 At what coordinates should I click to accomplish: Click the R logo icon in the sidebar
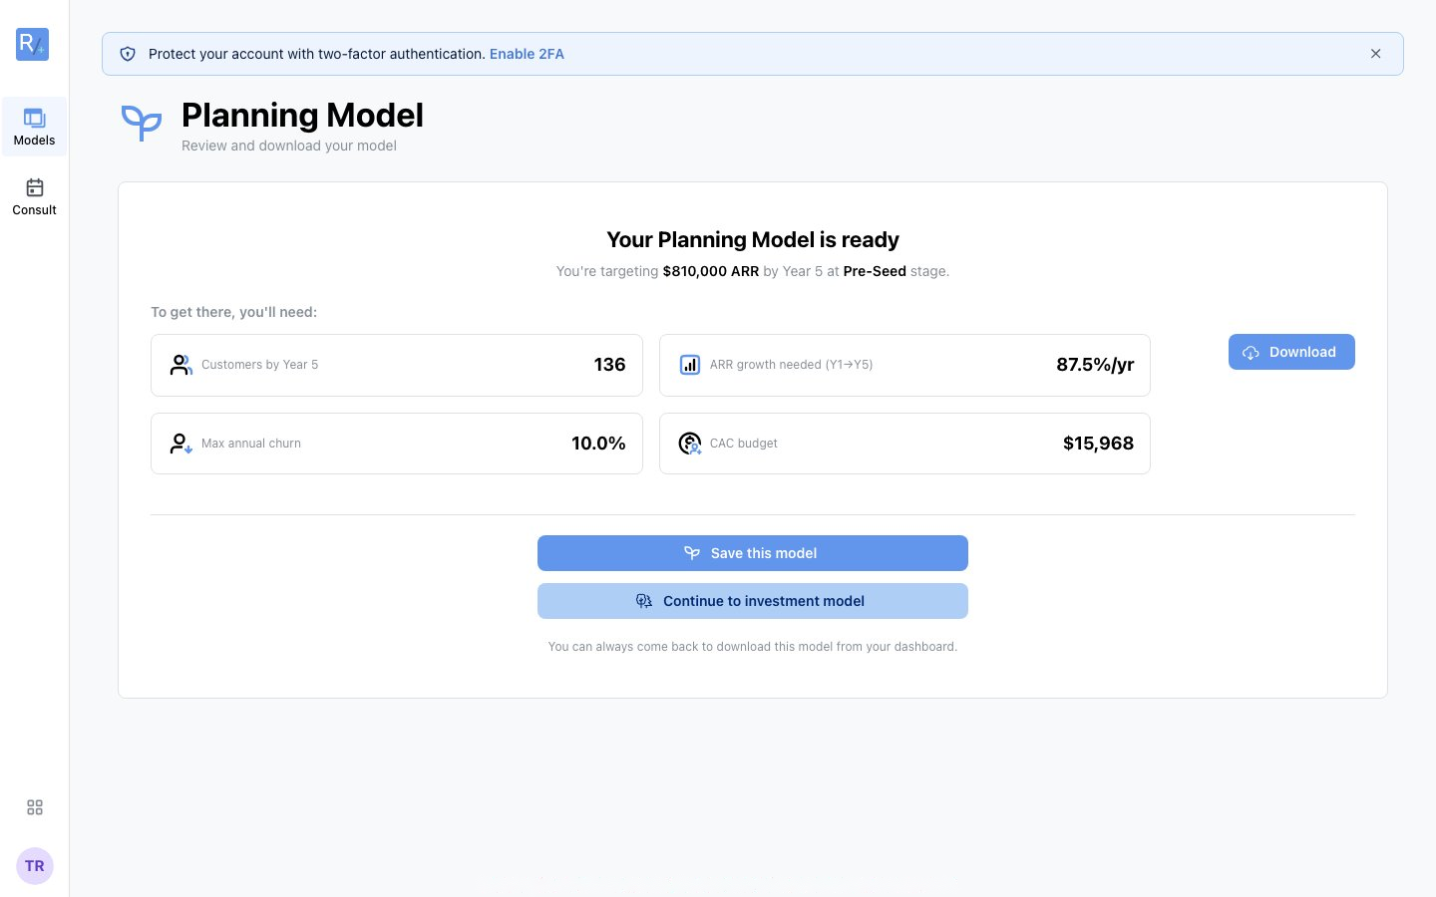pos(33,44)
